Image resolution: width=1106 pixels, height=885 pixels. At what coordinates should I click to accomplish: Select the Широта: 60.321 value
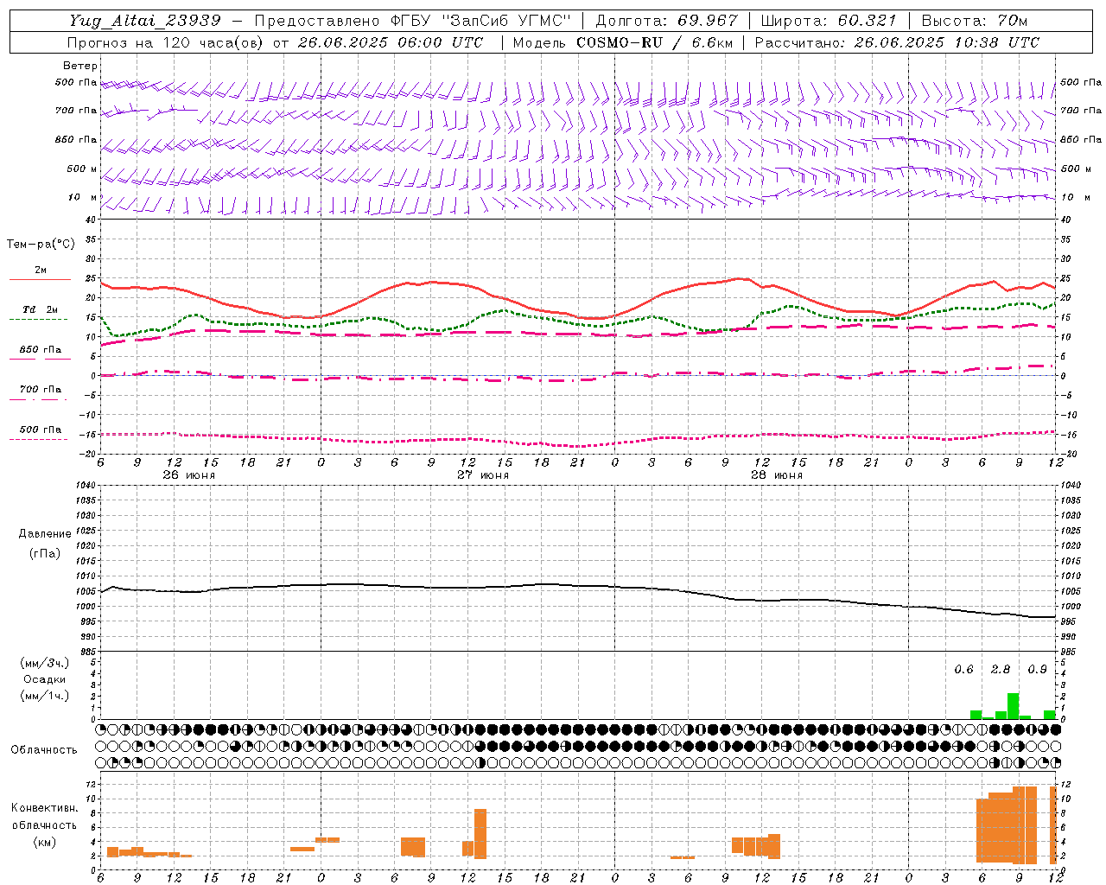(x=828, y=21)
